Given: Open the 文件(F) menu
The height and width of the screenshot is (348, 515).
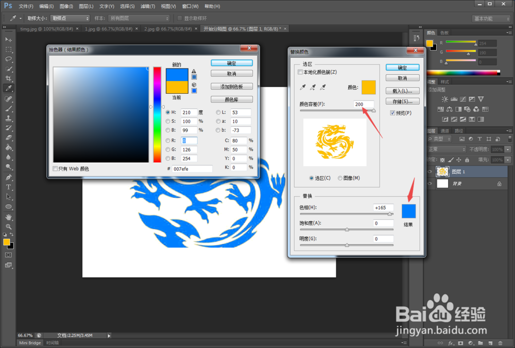Looking at the screenshot, I should [26, 6].
